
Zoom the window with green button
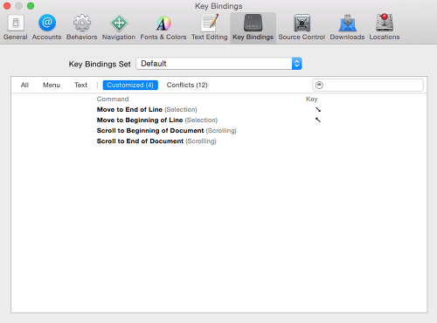click(31, 6)
